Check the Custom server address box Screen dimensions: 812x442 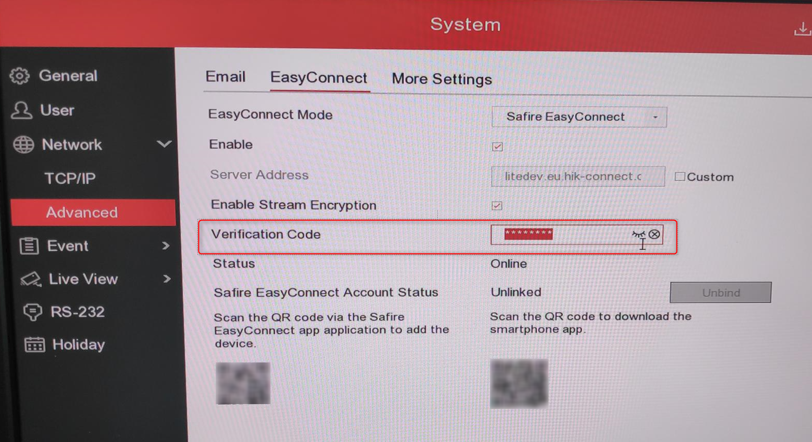tap(680, 177)
